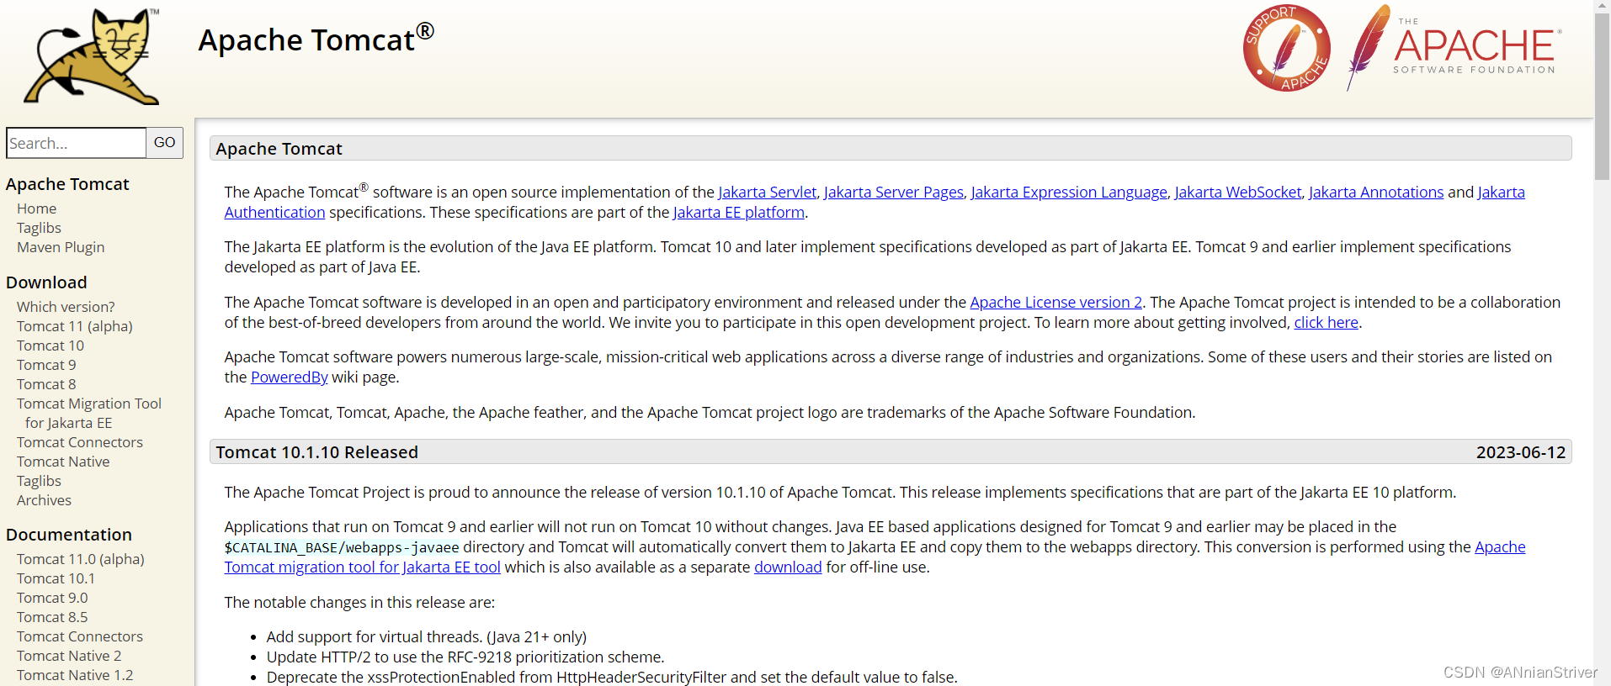Open Tomcat Native 1.2 documentation
Viewport: 1611px width, 686px height.
[75, 675]
